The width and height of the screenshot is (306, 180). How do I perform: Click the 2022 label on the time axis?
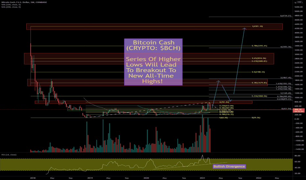[259, 178]
